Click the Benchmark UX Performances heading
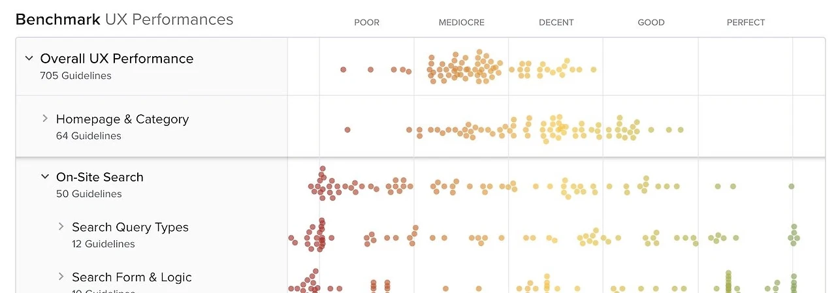The height and width of the screenshot is (293, 836). point(124,20)
